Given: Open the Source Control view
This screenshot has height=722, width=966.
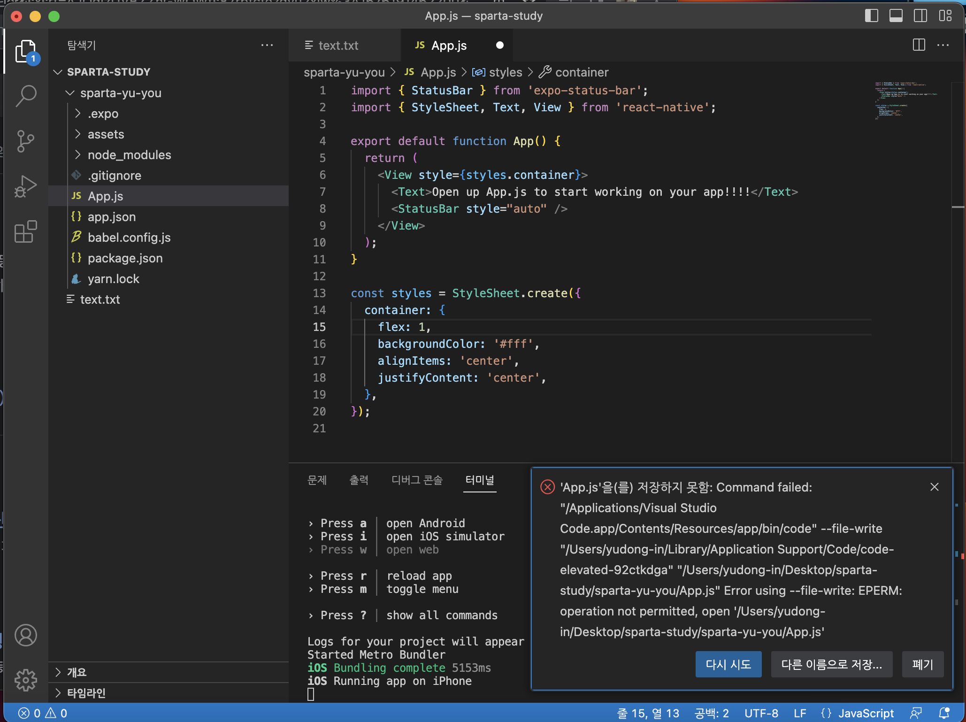Looking at the screenshot, I should (x=25, y=141).
